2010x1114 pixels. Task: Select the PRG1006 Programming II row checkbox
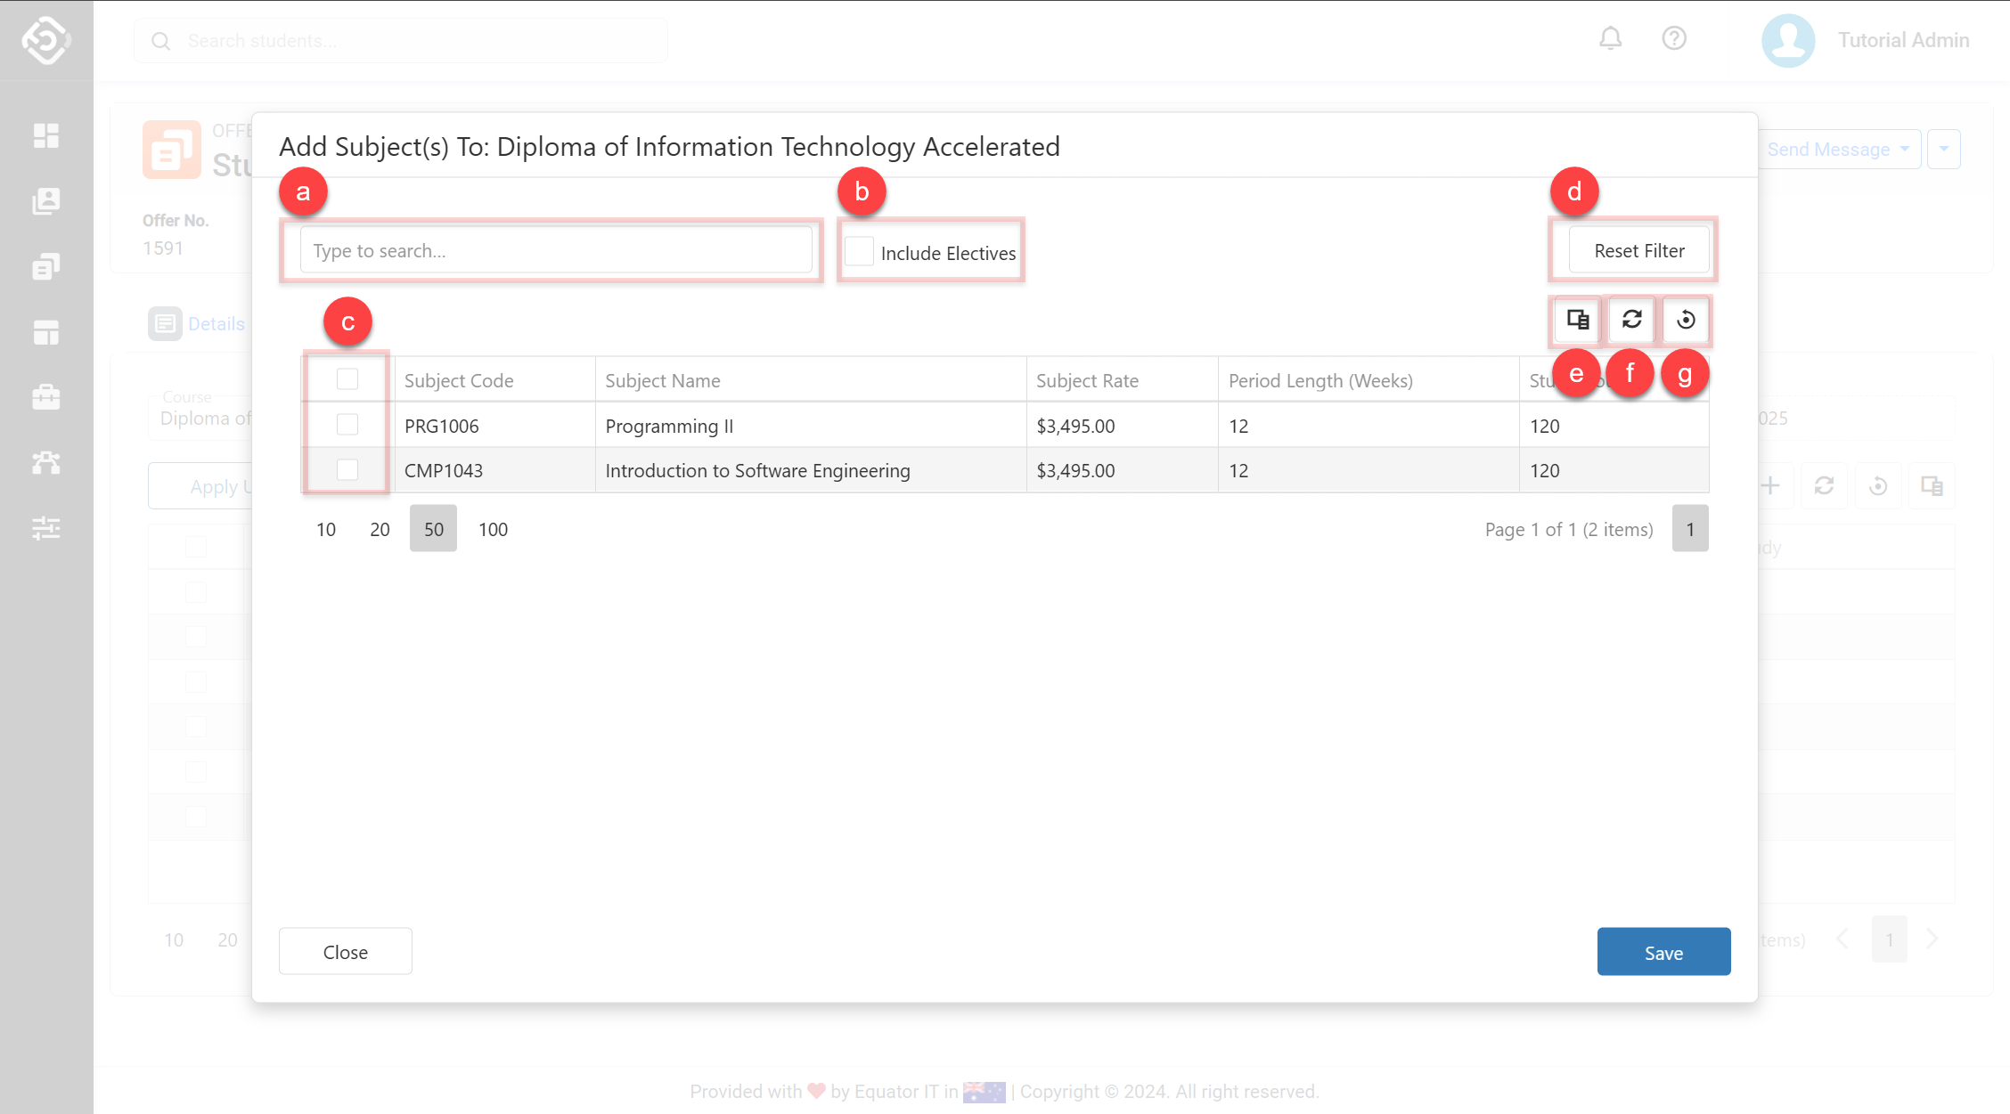[347, 425]
